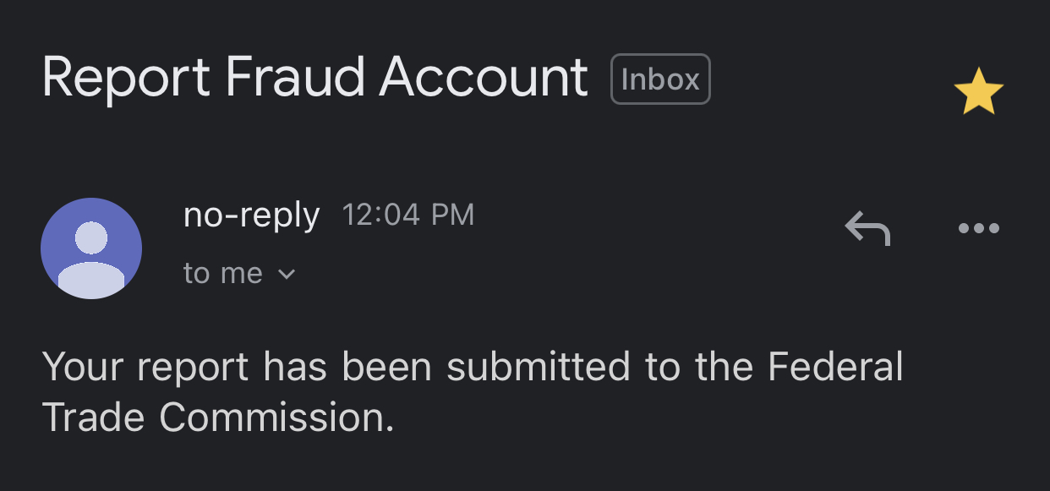The height and width of the screenshot is (491, 1050).
Task: Tap the sender's profile avatar
Action: point(91,248)
